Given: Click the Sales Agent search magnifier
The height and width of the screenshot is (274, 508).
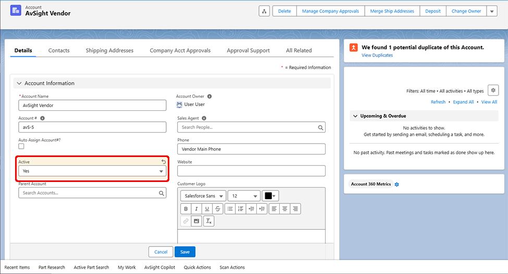Looking at the screenshot, I should [x=320, y=127].
